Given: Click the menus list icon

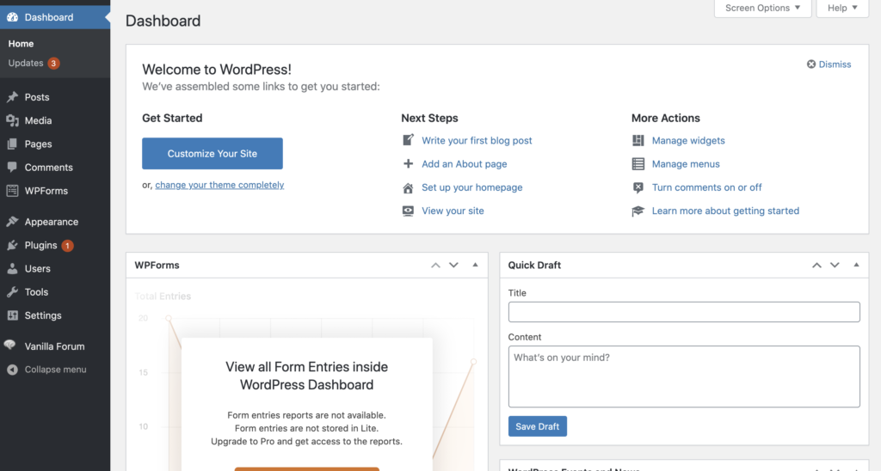Looking at the screenshot, I should point(638,164).
